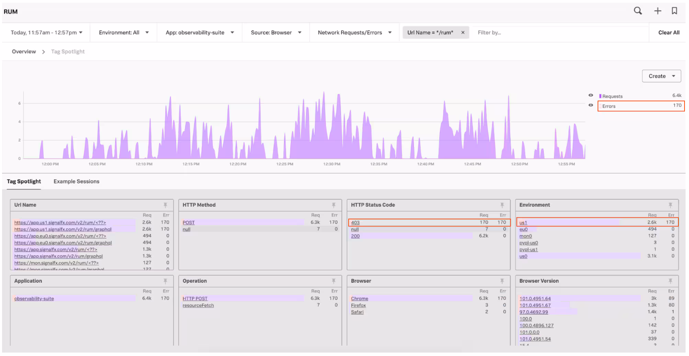Toggle visibility of Errors series
The image size is (689, 356).
(x=590, y=105)
